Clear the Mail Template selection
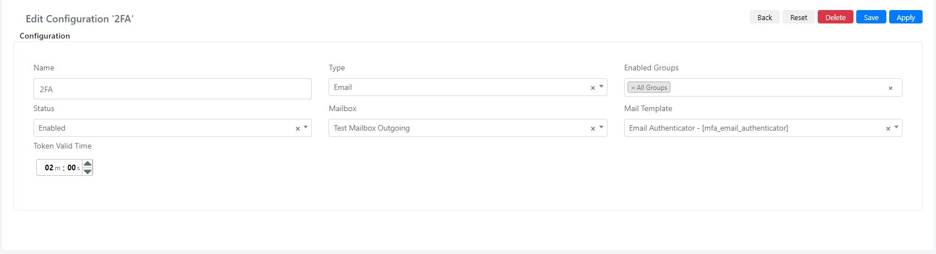This screenshot has height=254, width=936. [888, 128]
